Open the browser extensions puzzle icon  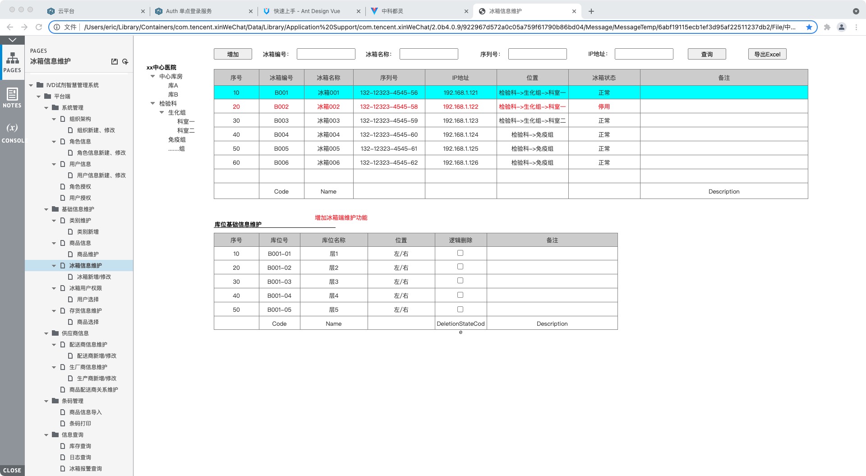click(827, 27)
